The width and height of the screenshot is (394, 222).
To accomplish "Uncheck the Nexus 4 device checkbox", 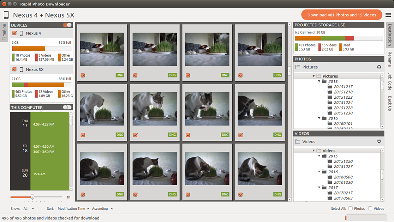I will (x=15, y=33).
